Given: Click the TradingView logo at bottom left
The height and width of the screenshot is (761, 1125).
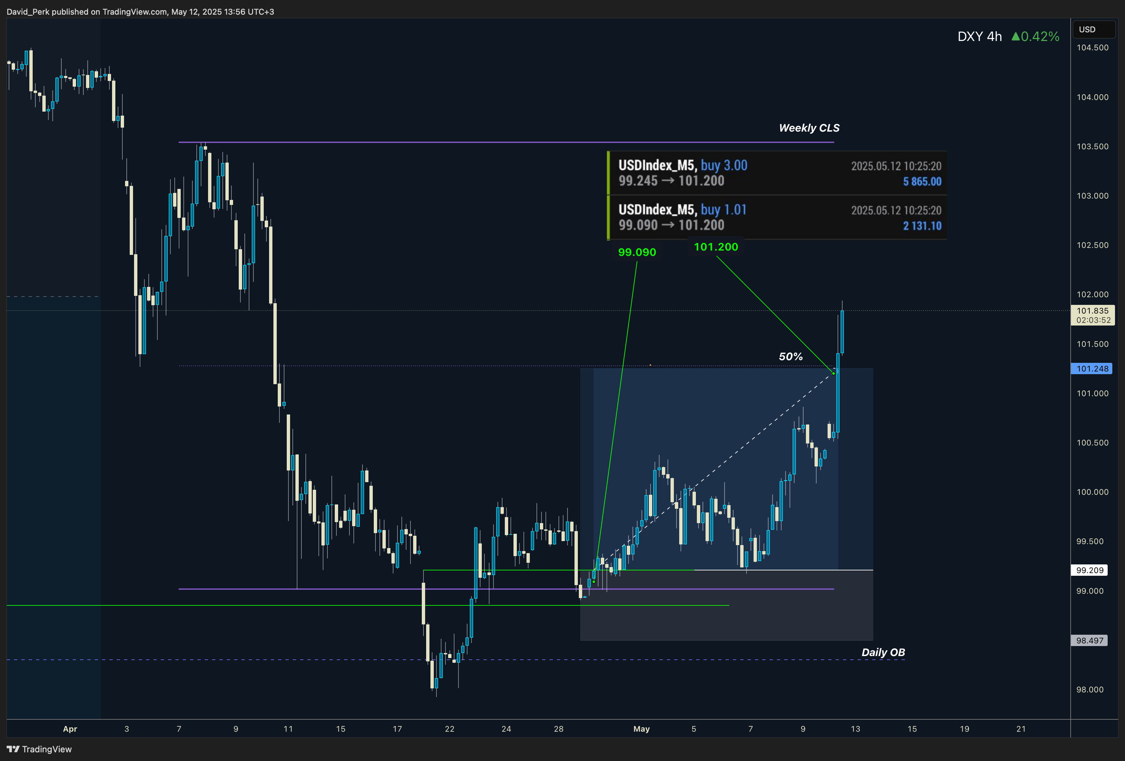Looking at the screenshot, I should [39, 749].
